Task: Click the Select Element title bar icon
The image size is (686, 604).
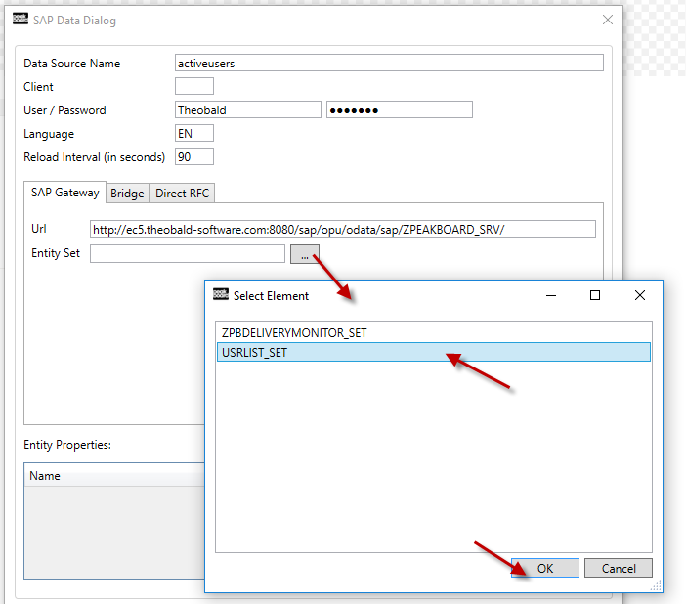Action: pyautogui.click(x=221, y=294)
